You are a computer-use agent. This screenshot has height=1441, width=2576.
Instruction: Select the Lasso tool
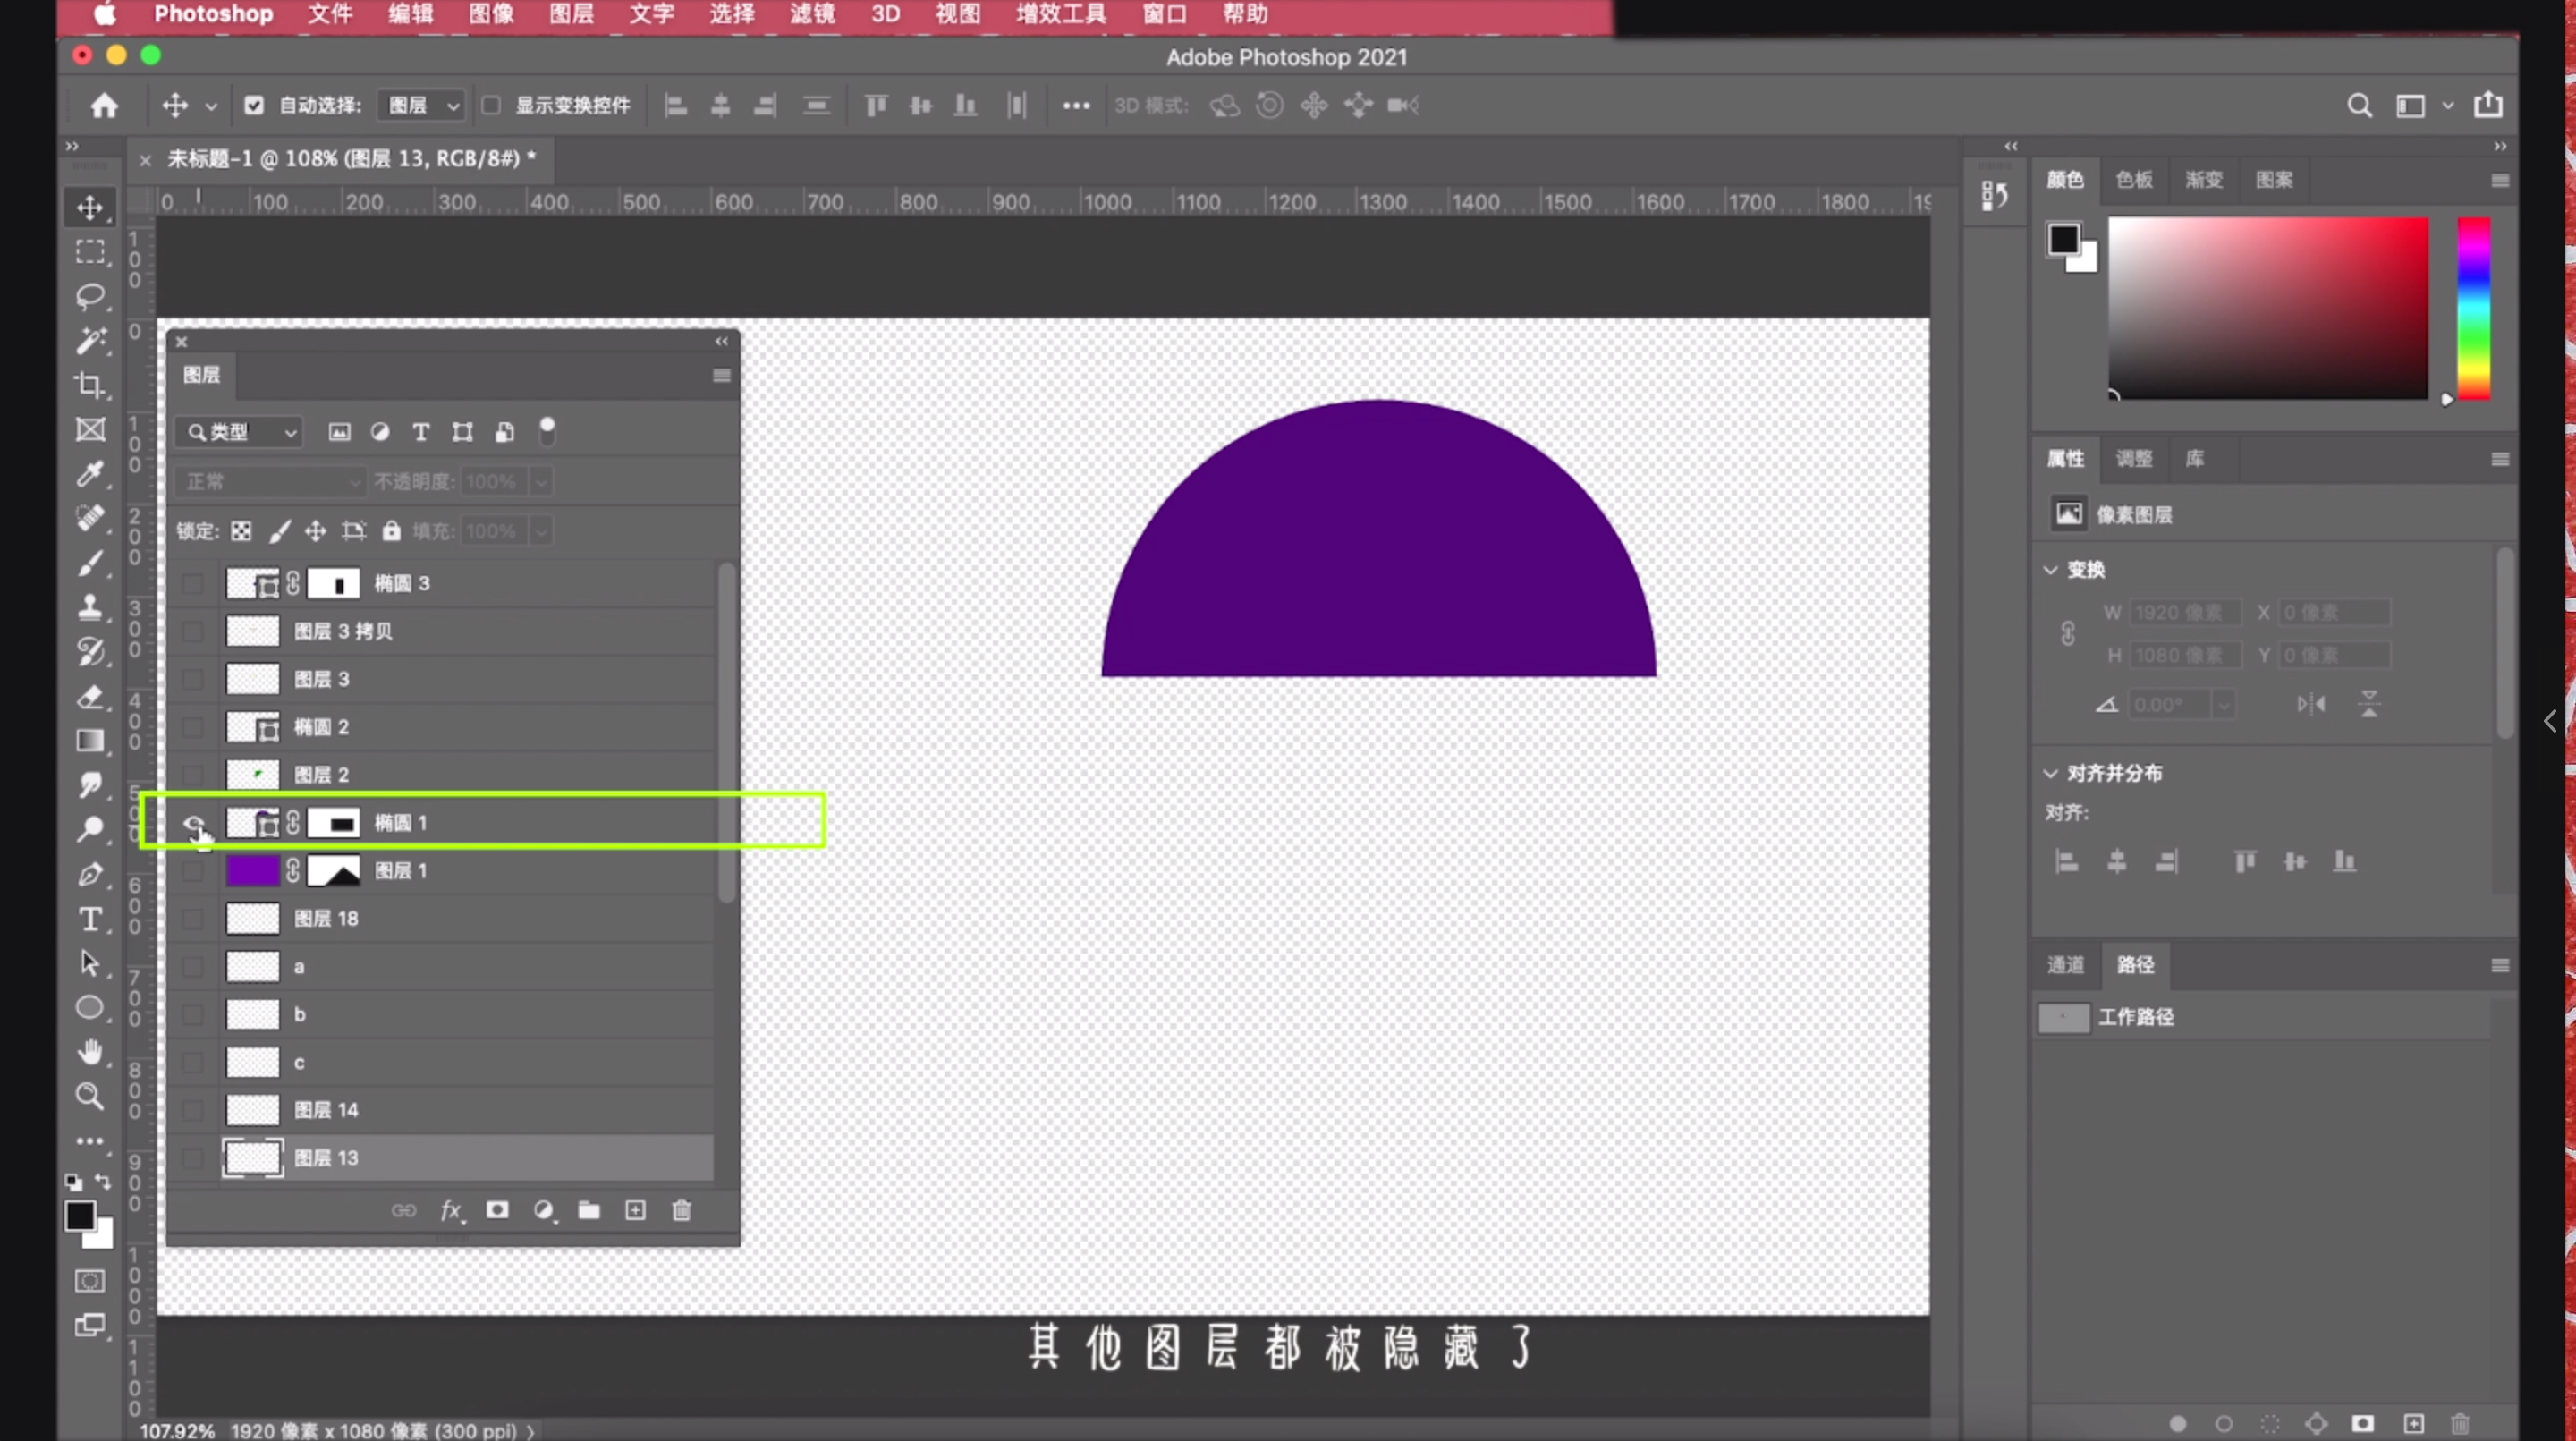(90, 296)
